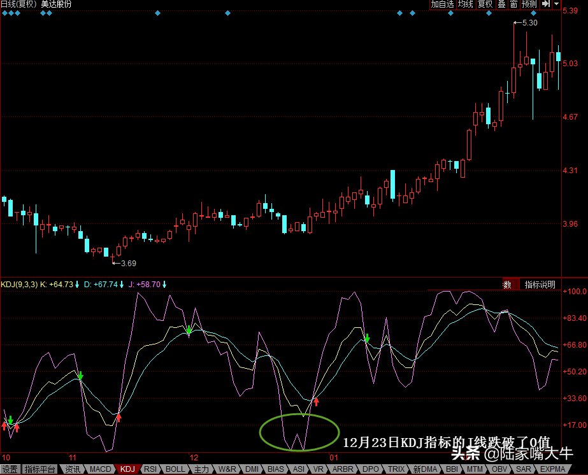
Task: Click the month 10 marker on time axis
Action: 6,458
